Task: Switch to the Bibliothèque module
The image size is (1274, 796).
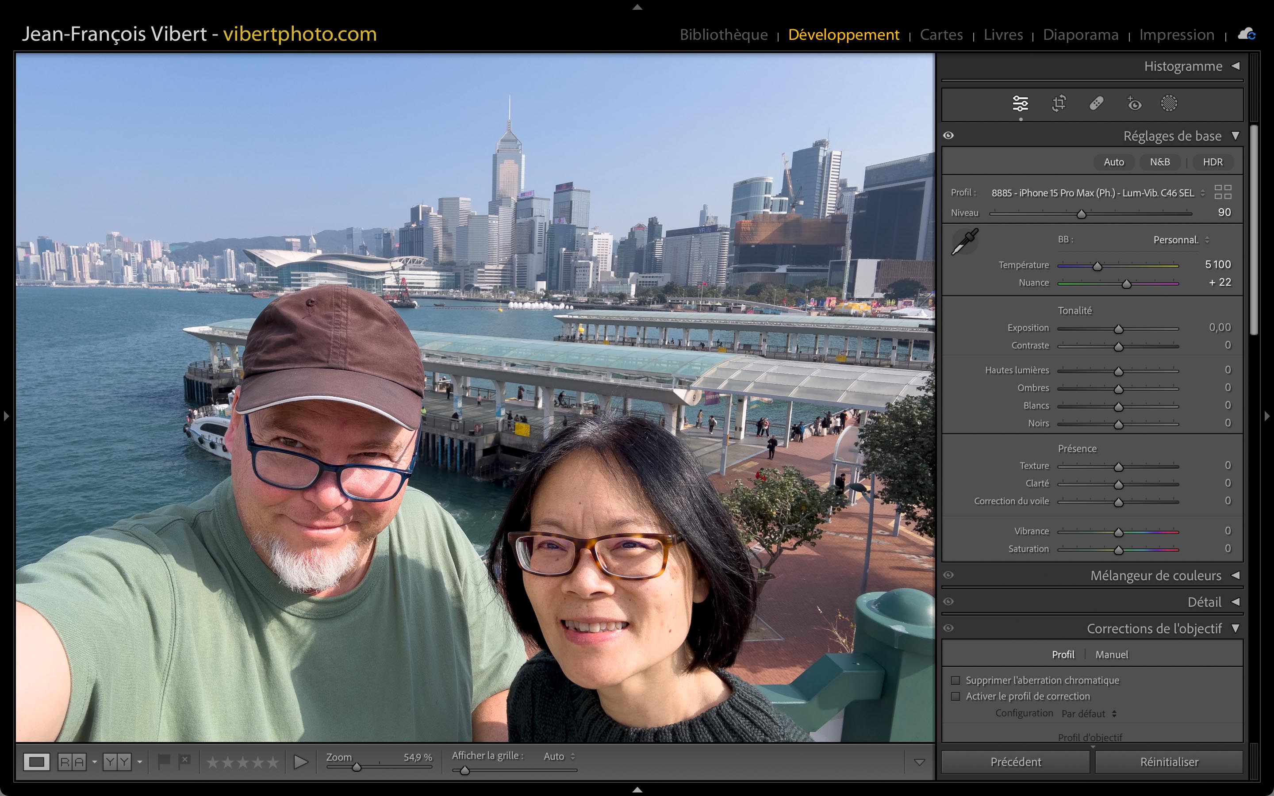Action: 723,35
